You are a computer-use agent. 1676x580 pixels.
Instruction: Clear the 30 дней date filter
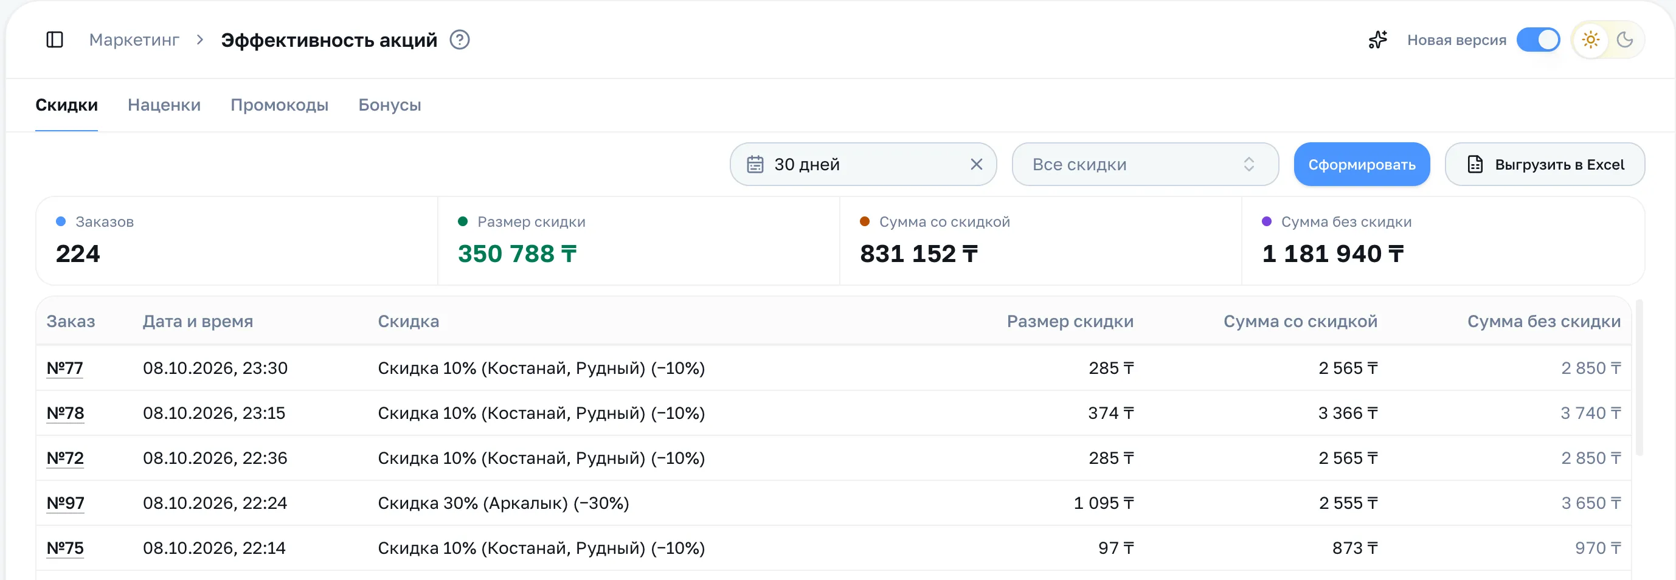(976, 165)
